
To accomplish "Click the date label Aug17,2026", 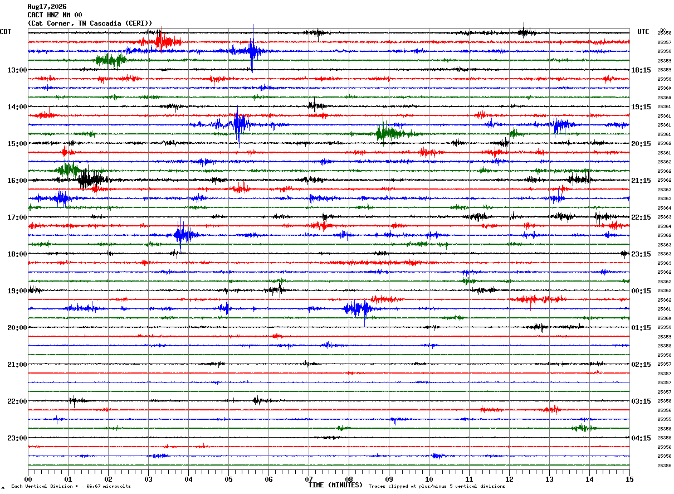I will [x=47, y=7].
